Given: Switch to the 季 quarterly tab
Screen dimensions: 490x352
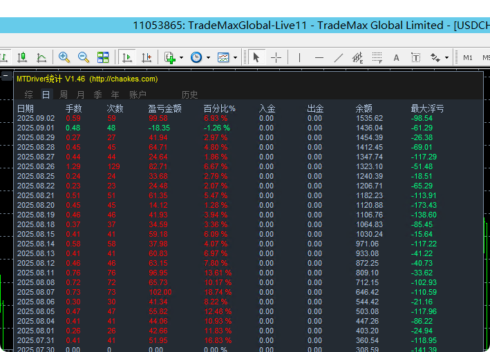Looking at the screenshot, I should tap(98, 95).
